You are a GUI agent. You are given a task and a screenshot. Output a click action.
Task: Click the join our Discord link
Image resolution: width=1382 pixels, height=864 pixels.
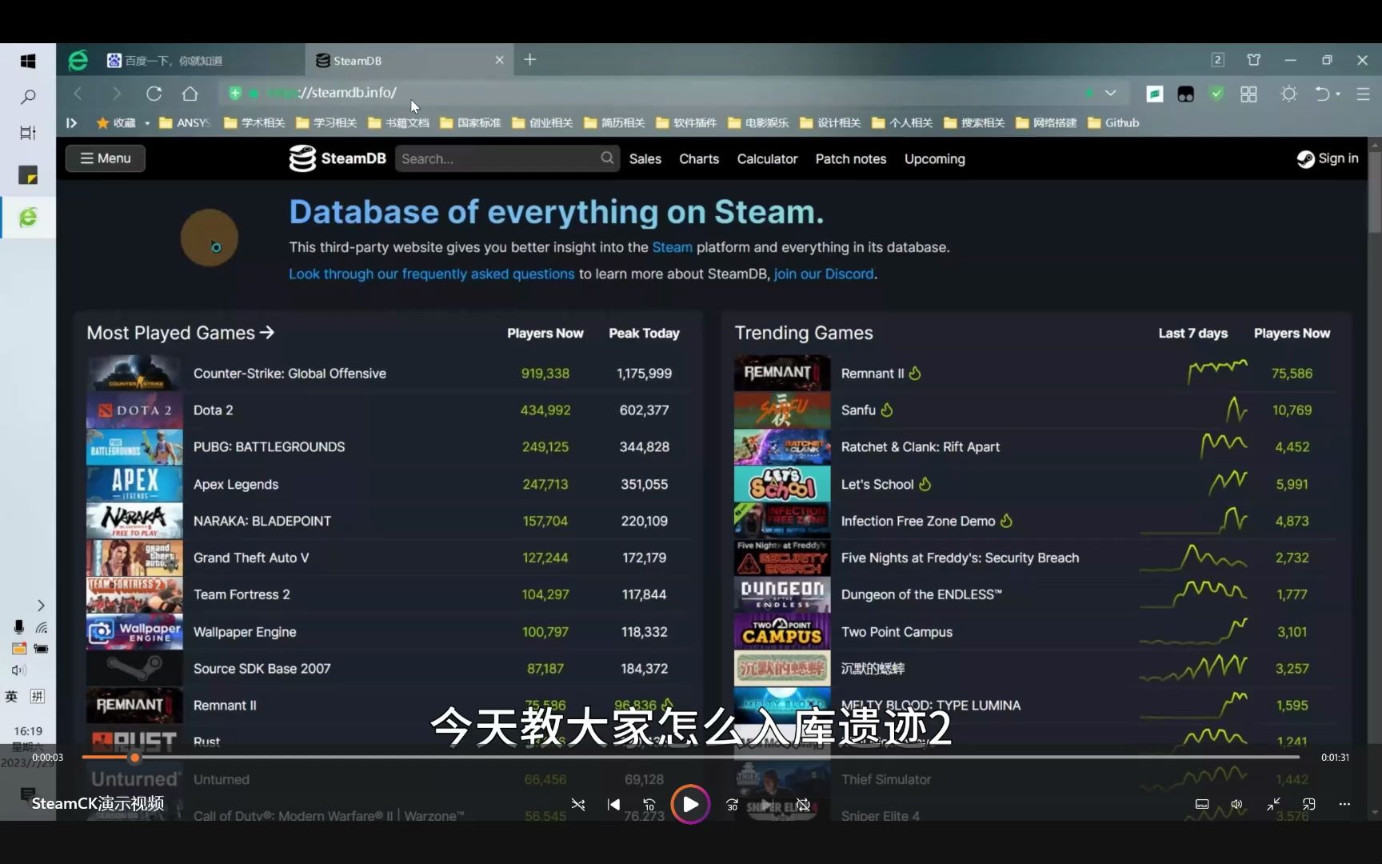(x=824, y=274)
